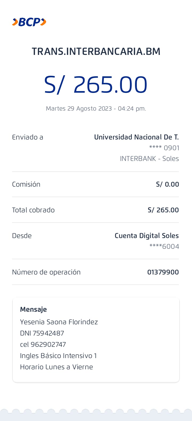Click the Número de operación label
The image size is (192, 421).
pyautogui.click(x=46, y=272)
